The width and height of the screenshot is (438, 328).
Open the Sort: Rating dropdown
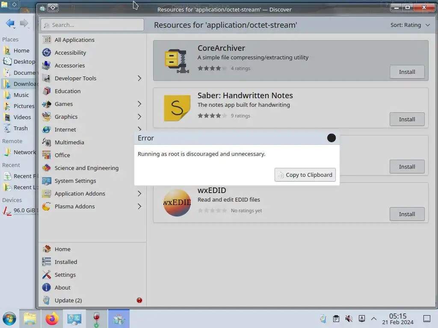[410, 25]
